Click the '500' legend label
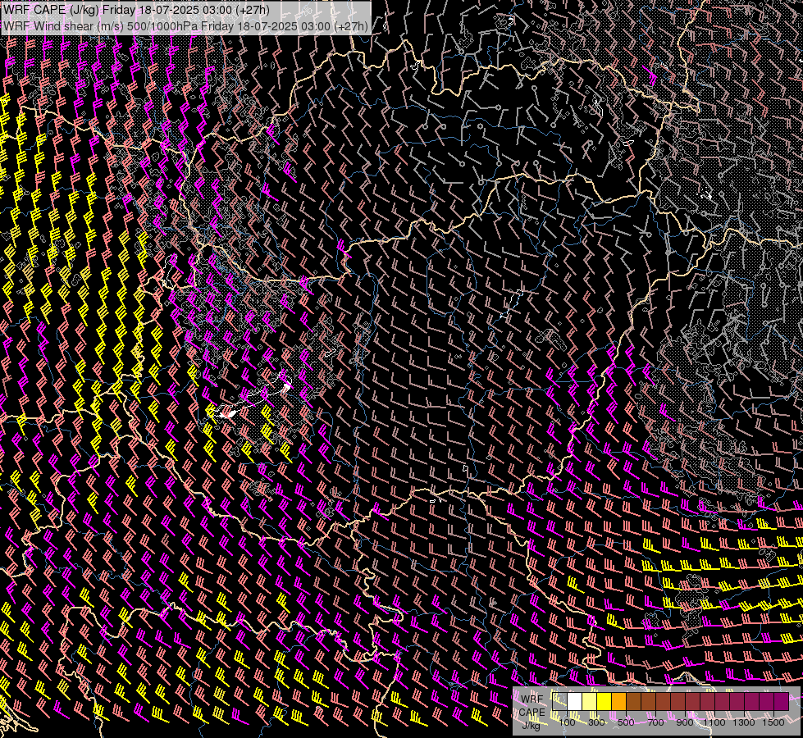The image size is (803, 738). point(626,722)
